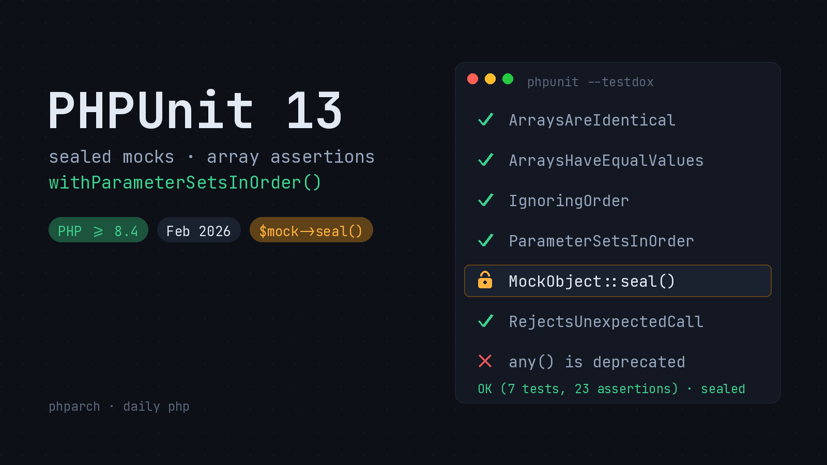This screenshot has height=465, width=827.
Task: Click the checkmark next to ArraysHaveEqualValues
Action: [486, 160]
